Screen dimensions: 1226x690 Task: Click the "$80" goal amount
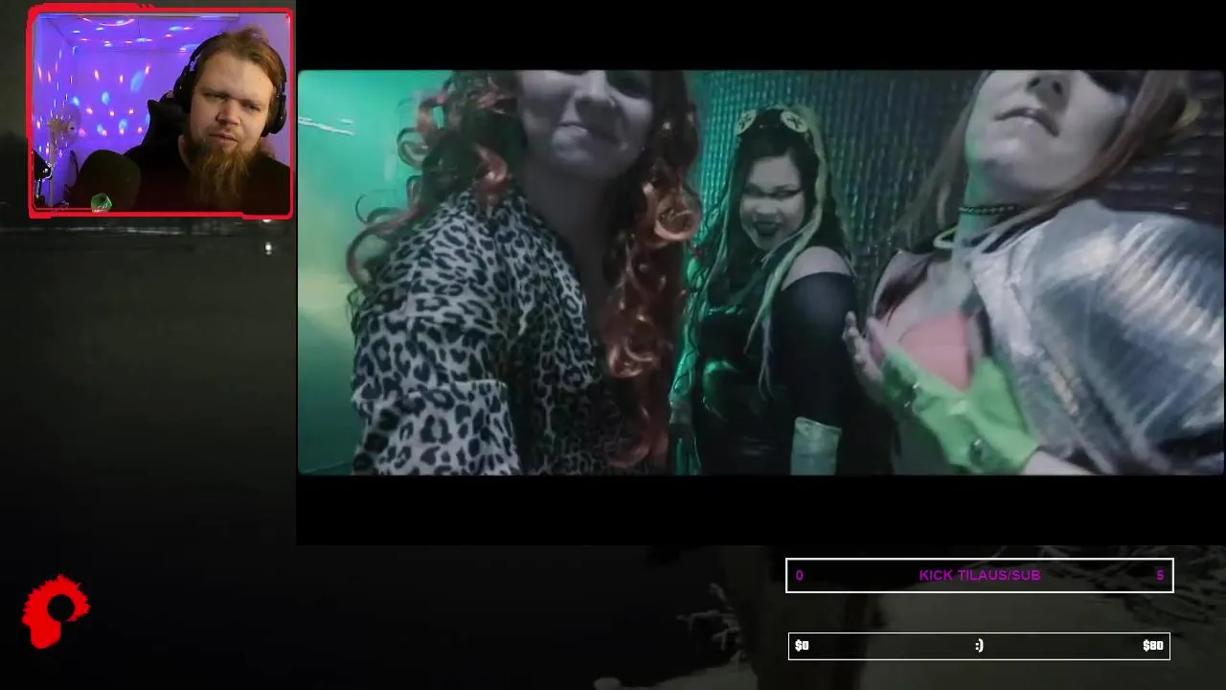tap(1152, 646)
